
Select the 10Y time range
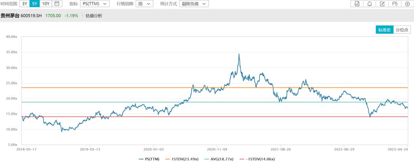tap(46, 4)
